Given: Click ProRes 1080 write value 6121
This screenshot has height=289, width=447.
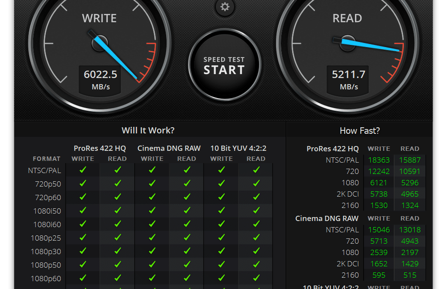Looking at the screenshot, I should [379, 183].
